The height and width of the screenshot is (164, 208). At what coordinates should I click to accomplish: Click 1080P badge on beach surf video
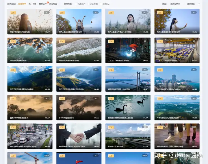coord(96,41)
